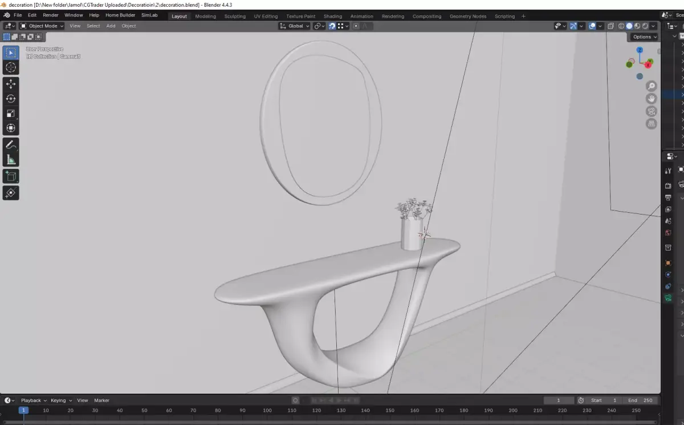Open overlays options dropdown arrow
The image size is (684, 425).
[x=600, y=26]
